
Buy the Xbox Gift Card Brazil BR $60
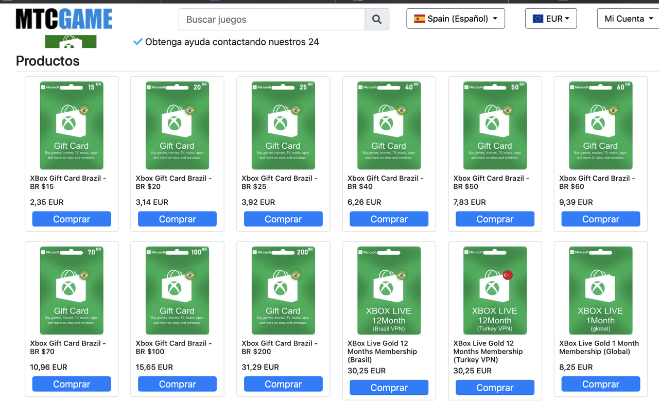pos(601,219)
